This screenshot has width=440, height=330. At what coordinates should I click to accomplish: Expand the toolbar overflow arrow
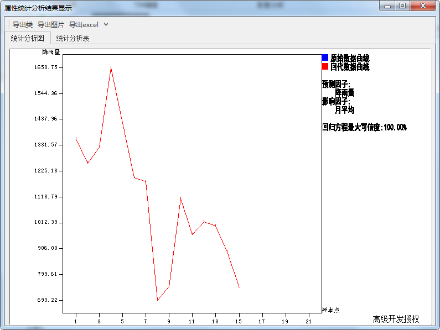(106, 24)
